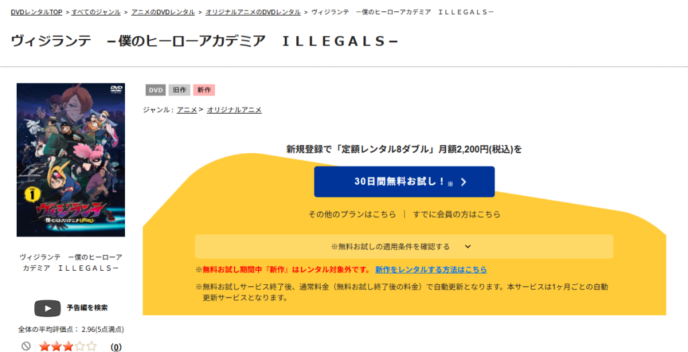The image size is (688, 352).
Task: Select the 旧作 tag badge
Action: click(179, 90)
